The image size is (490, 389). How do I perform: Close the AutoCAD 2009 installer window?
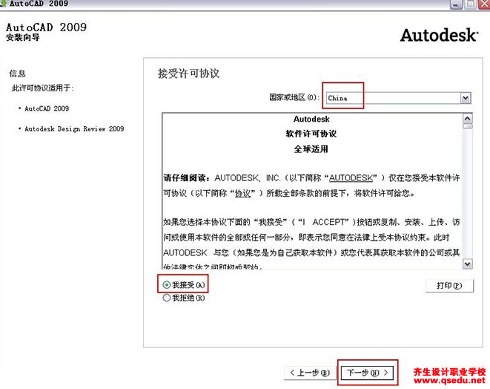click(x=484, y=4)
